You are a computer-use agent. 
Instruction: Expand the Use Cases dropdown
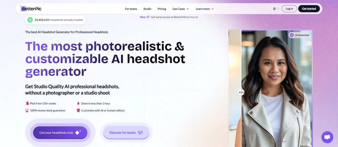(181, 9)
